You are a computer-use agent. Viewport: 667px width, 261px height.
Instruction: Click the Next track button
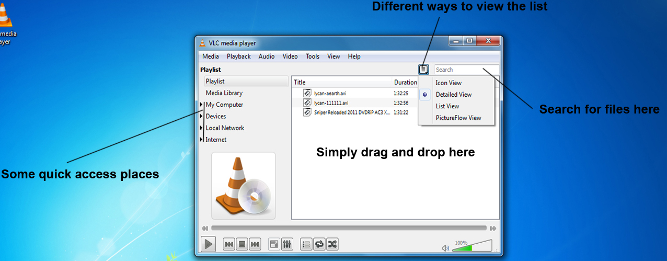pos(255,244)
